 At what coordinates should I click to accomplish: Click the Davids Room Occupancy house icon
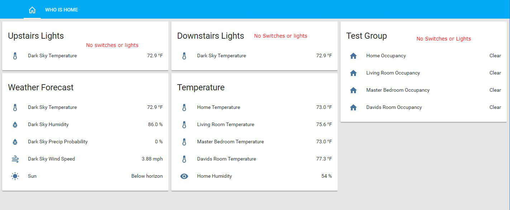click(353, 107)
